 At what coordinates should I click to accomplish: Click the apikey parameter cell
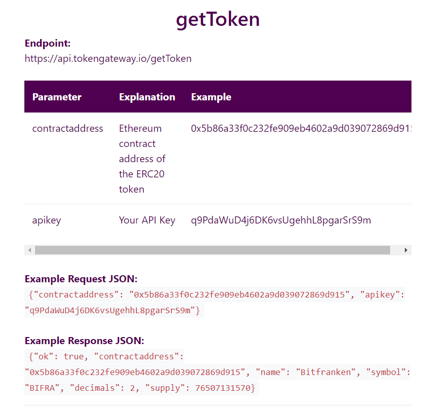[x=47, y=220]
